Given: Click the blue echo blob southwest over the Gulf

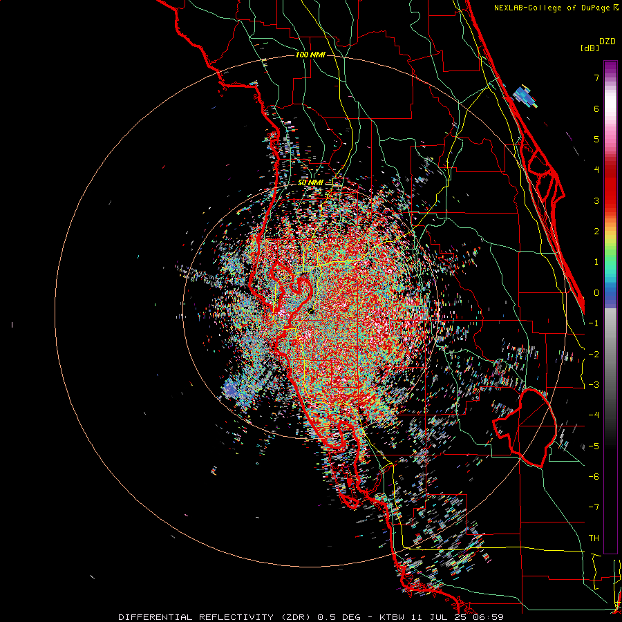Looking at the screenshot, I should tap(232, 388).
